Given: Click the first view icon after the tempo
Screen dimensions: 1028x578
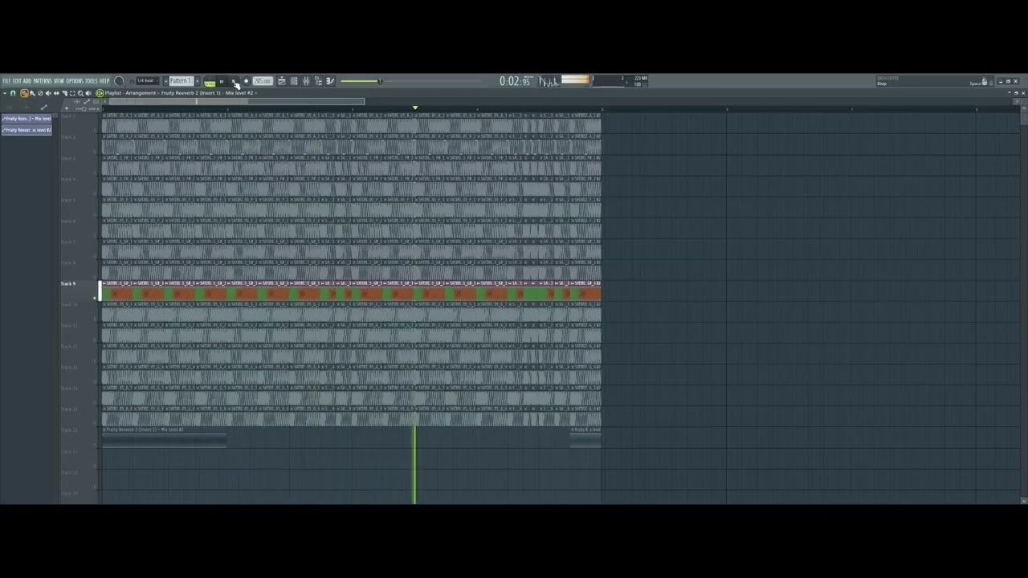Looking at the screenshot, I should (x=282, y=81).
